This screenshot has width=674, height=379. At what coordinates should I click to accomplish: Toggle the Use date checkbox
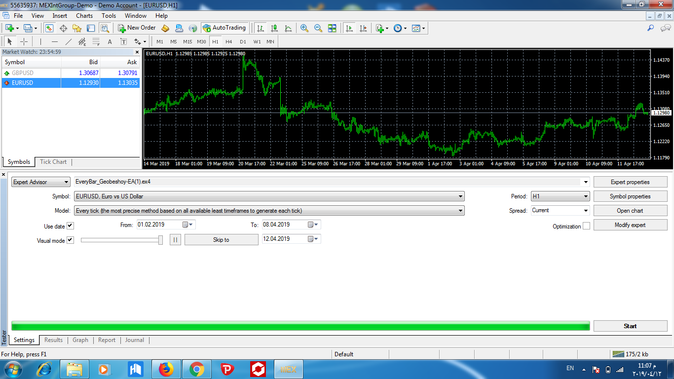(70, 226)
